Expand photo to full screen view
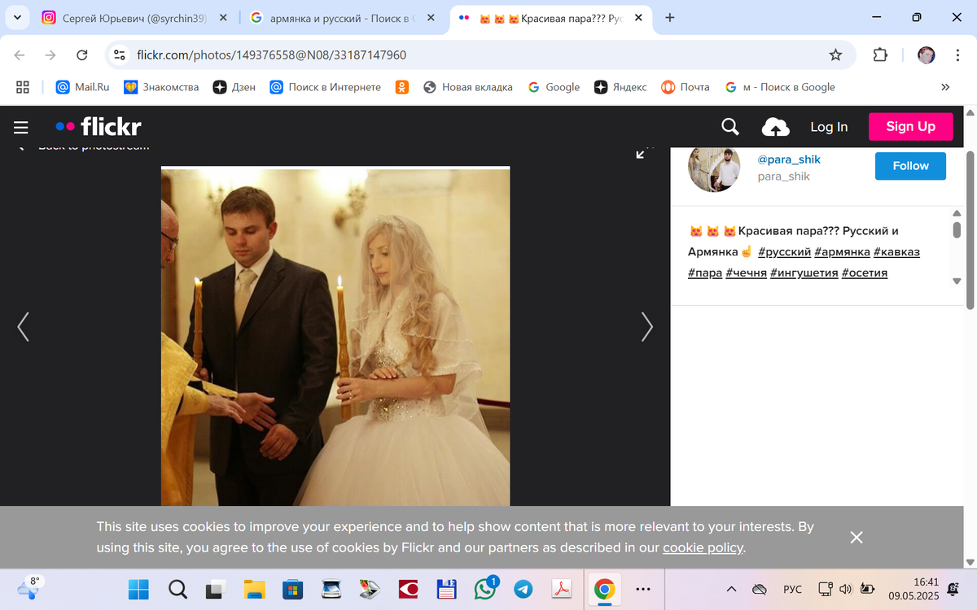Screen dimensions: 977x610 (x=642, y=152)
